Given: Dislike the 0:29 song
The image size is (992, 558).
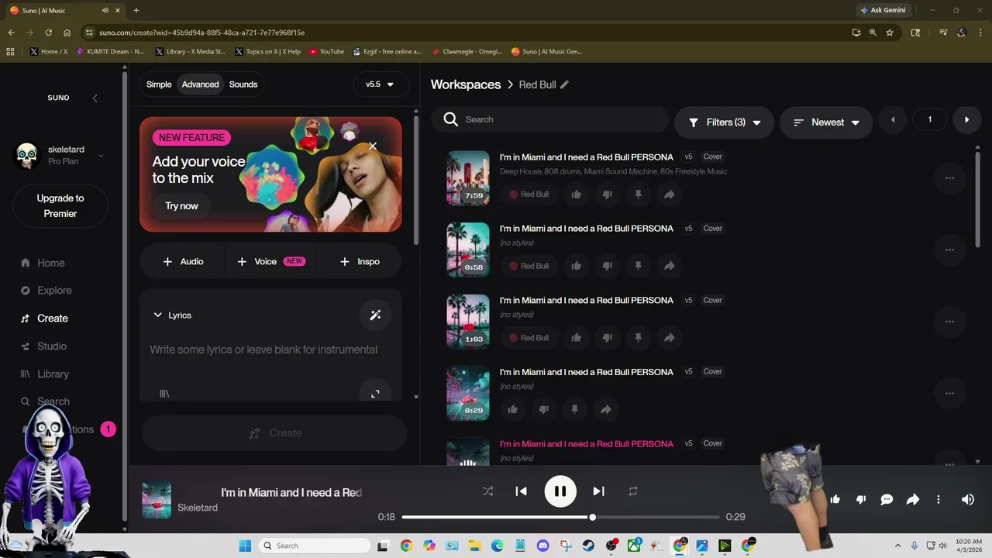Looking at the screenshot, I should (543, 409).
